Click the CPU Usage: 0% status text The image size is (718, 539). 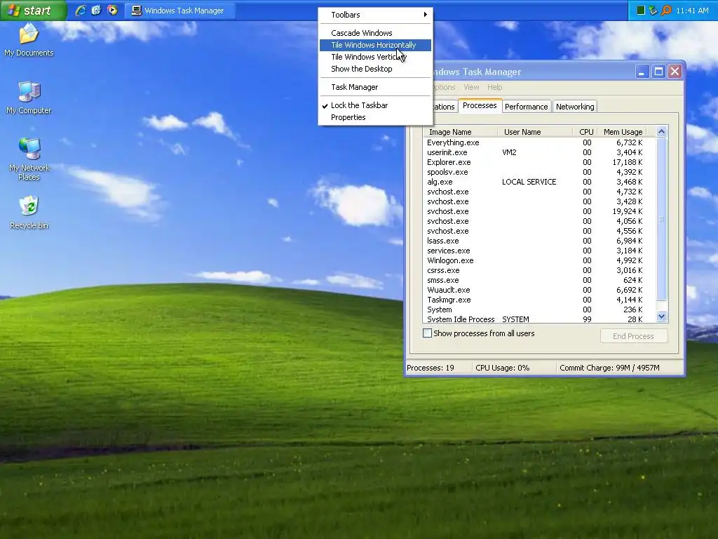click(x=502, y=368)
